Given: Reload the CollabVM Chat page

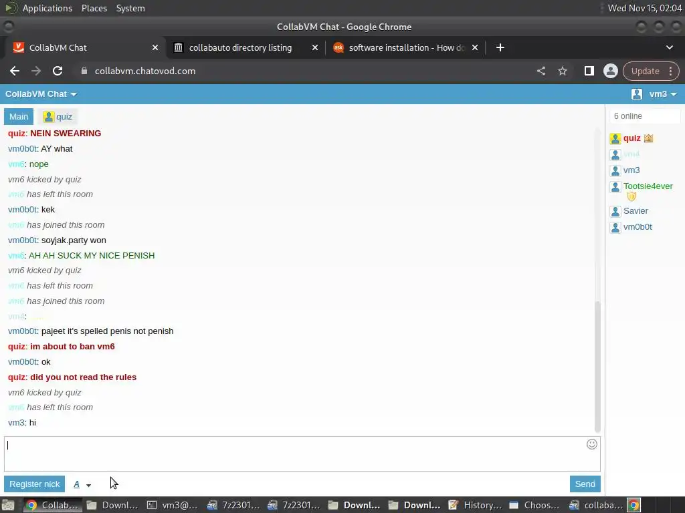Looking at the screenshot, I should pyautogui.click(x=58, y=71).
